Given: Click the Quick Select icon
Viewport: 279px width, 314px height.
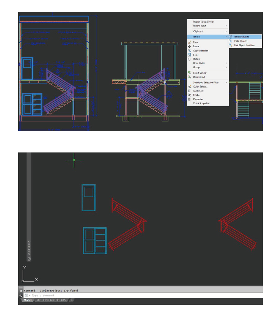Looking at the screenshot, I should [189, 87].
